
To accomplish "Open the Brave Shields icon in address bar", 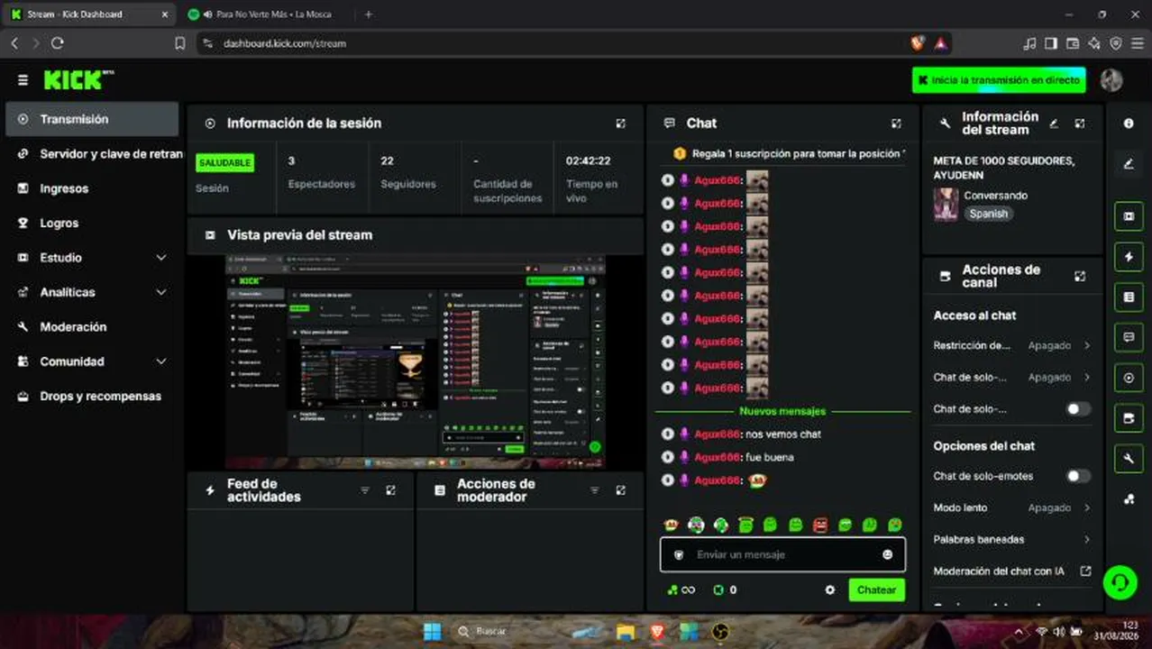I will click(x=918, y=42).
